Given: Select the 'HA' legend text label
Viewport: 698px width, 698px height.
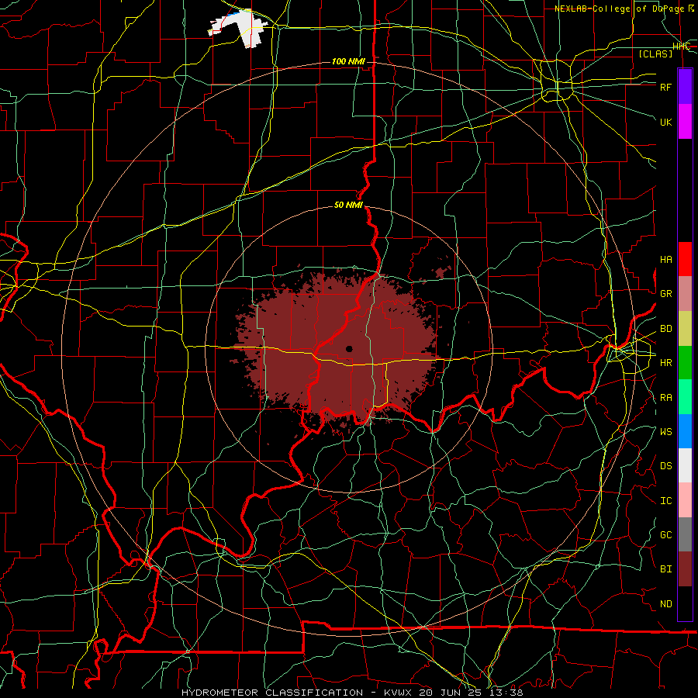Looking at the screenshot, I should (x=665, y=260).
